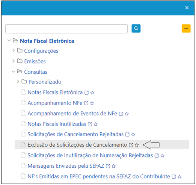Toggle favorite star for Solicitações de Cancelamento Rejeitadas

133,135
